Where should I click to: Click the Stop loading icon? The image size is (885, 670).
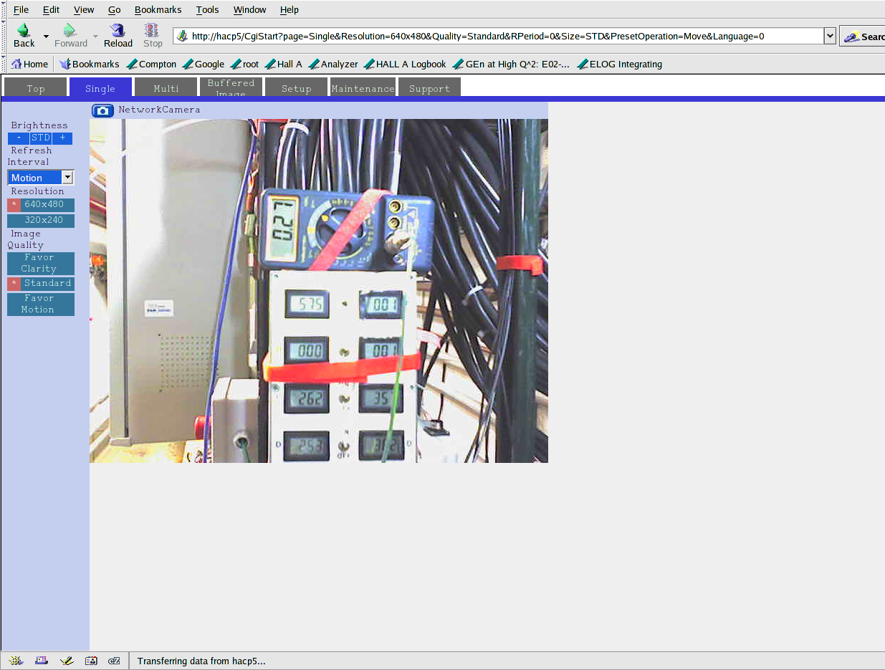[x=153, y=35]
